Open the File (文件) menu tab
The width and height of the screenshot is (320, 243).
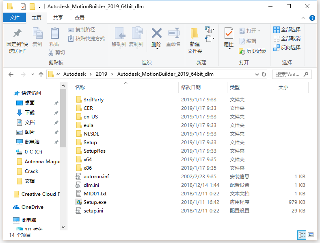(x=15, y=18)
